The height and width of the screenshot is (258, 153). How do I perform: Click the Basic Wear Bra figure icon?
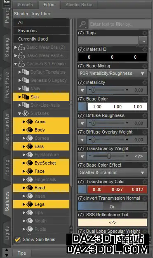pos(21,47)
